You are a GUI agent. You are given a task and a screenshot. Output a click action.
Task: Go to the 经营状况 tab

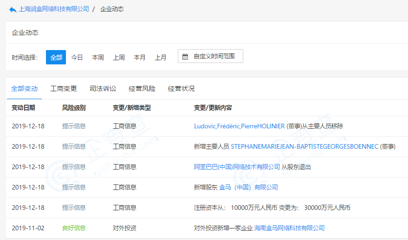[x=181, y=88]
